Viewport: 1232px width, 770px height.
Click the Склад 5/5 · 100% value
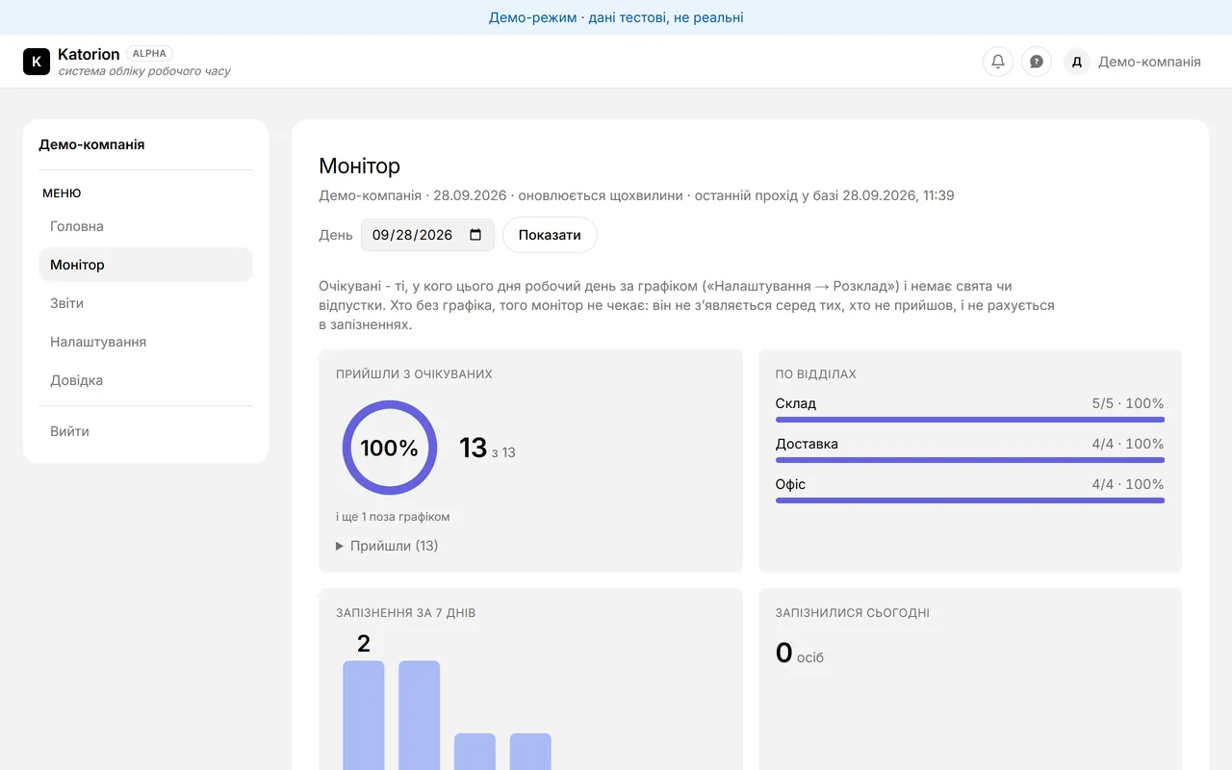(x=1128, y=403)
